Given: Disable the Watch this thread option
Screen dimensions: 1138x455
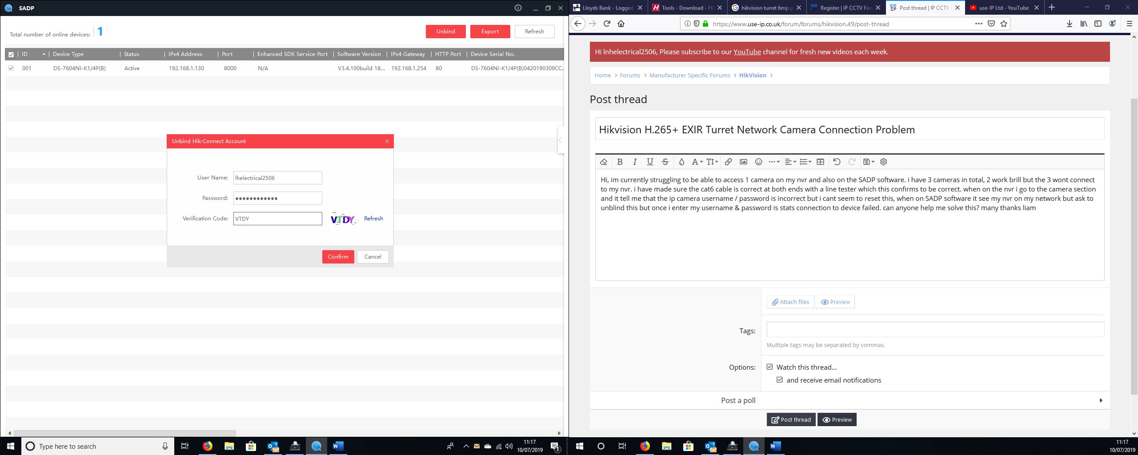Looking at the screenshot, I should [769, 367].
